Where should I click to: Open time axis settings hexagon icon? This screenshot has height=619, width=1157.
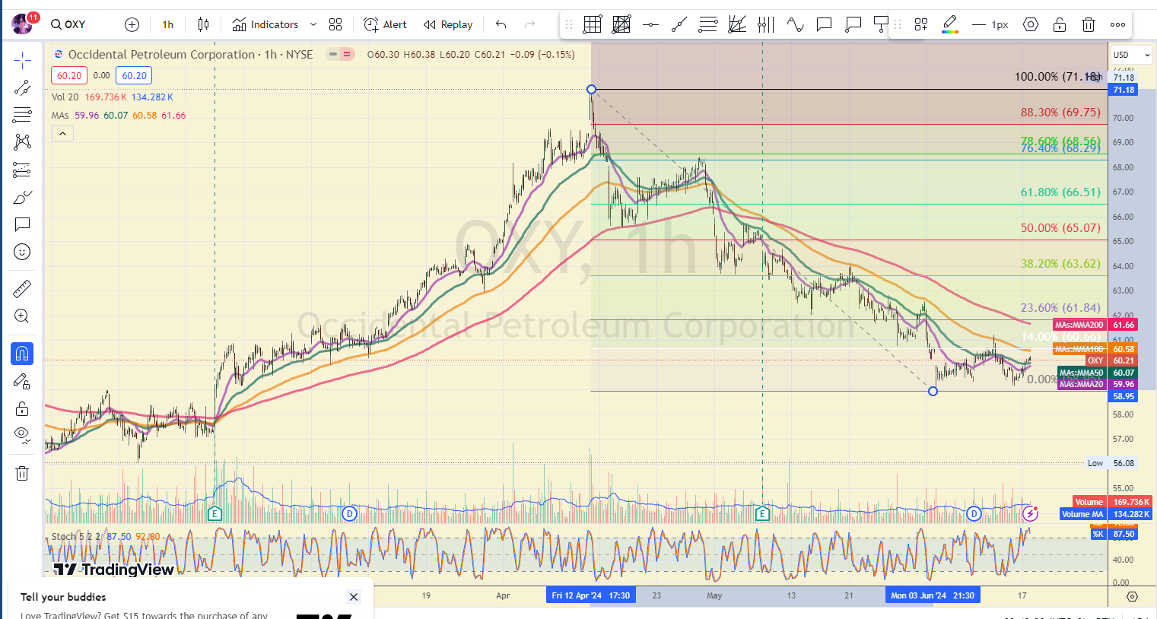1132,596
